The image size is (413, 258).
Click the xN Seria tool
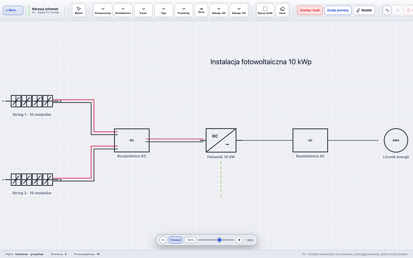pyautogui.click(x=201, y=10)
